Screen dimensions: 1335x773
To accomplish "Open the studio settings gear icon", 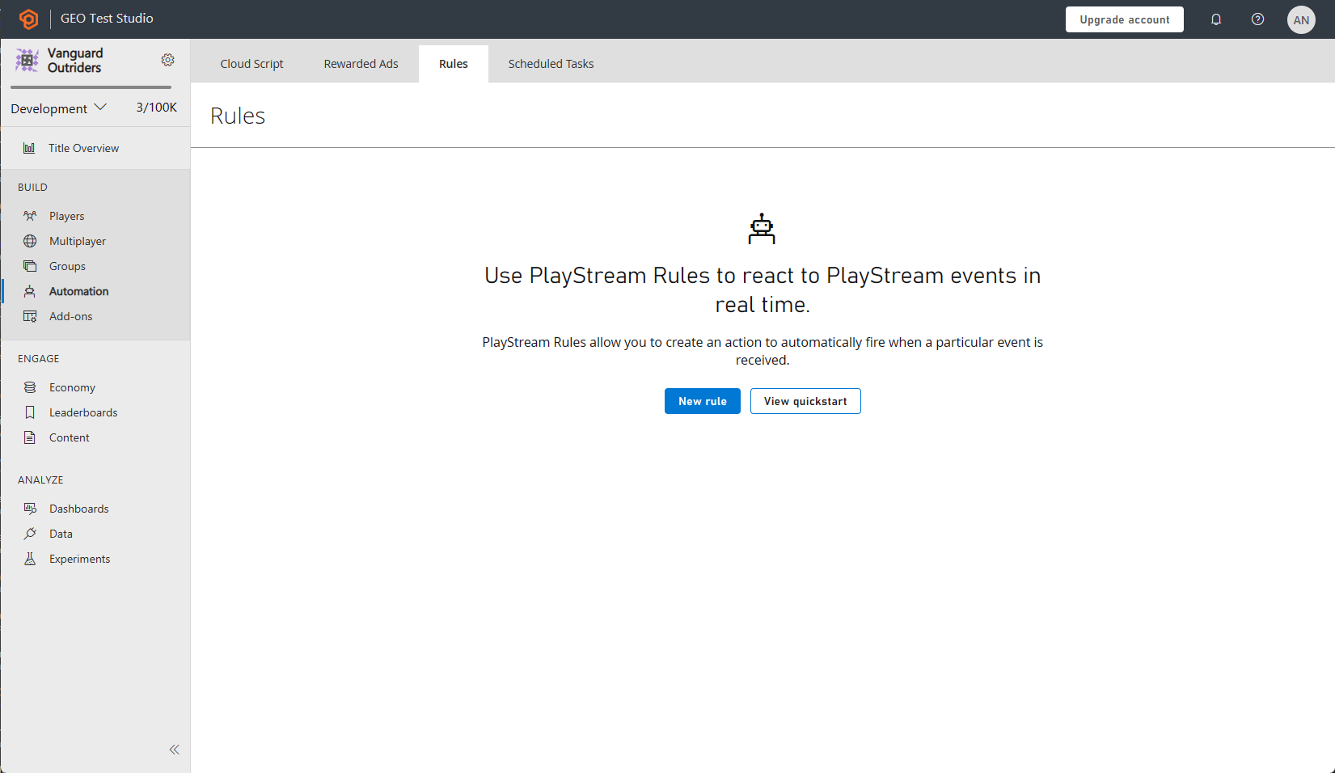I will tap(167, 59).
